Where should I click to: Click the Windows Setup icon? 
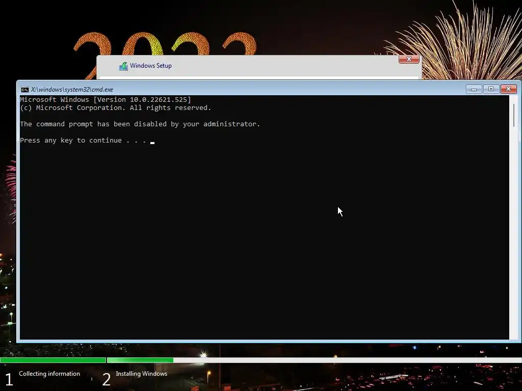[123, 66]
